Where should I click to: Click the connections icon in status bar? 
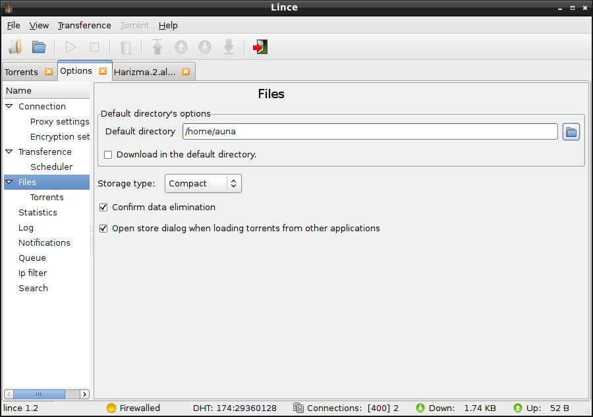(298, 408)
